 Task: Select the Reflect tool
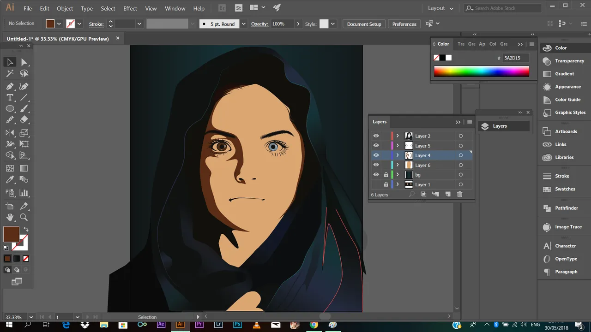[x=10, y=133]
